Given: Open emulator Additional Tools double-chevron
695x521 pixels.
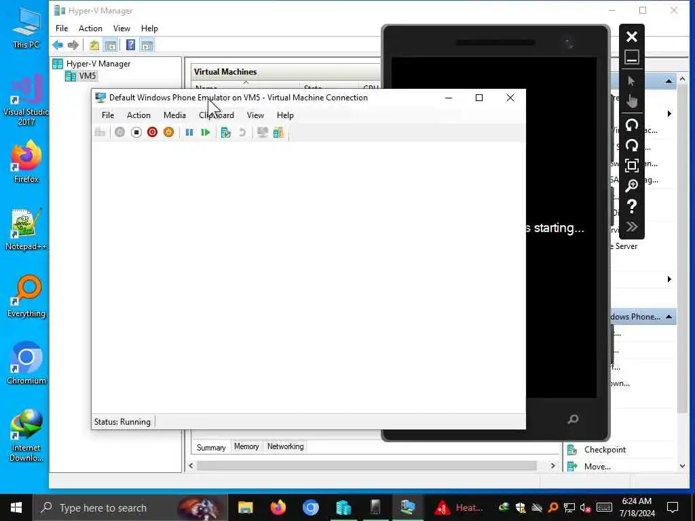Looking at the screenshot, I should [x=632, y=227].
